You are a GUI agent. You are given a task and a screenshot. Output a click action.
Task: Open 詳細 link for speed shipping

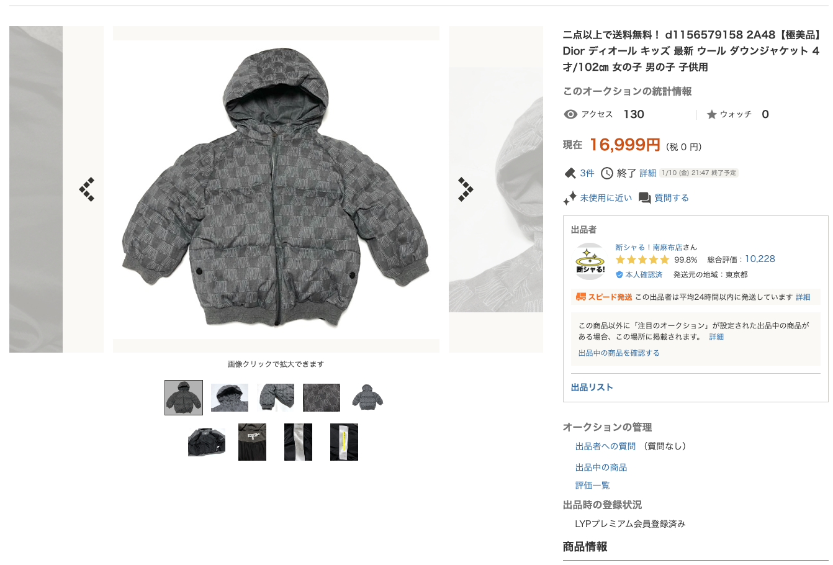coord(803,297)
